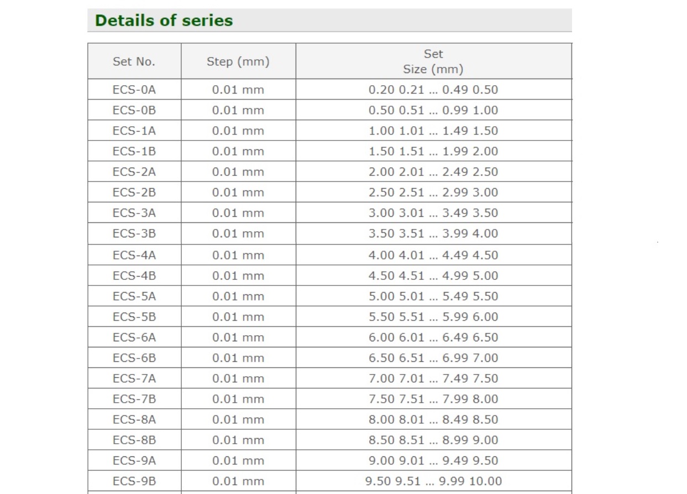Screen dimensions: 687x494
Task: Click the ECS-1B set number cell
Action: pos(134,151)
